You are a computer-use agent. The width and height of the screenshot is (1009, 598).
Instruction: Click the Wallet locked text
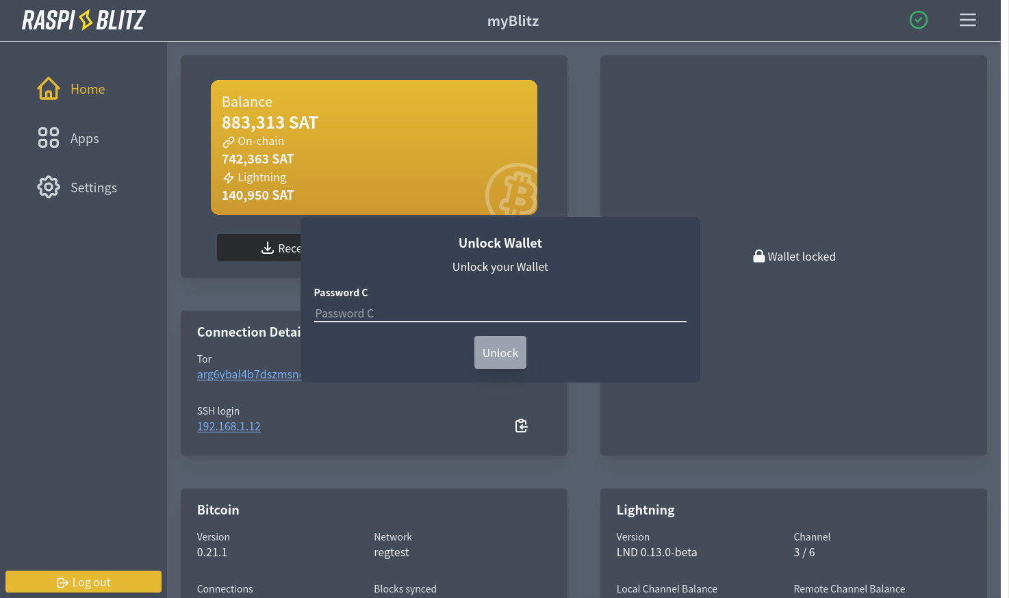(802, 257)
